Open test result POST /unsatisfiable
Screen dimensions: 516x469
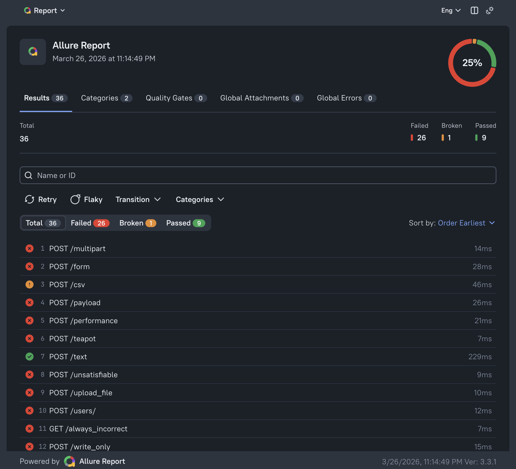(x=258, y=375)
